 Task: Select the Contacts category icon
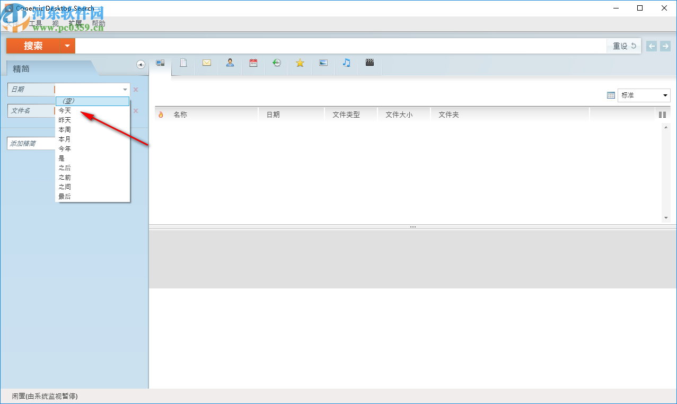pos(230,63)
